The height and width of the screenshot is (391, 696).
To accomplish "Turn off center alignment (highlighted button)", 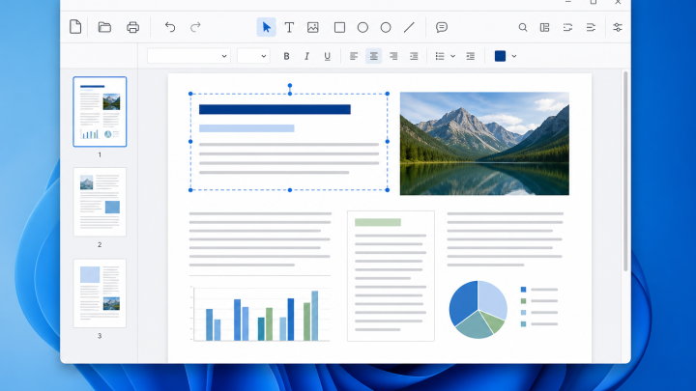I will (x=374, y=56).
